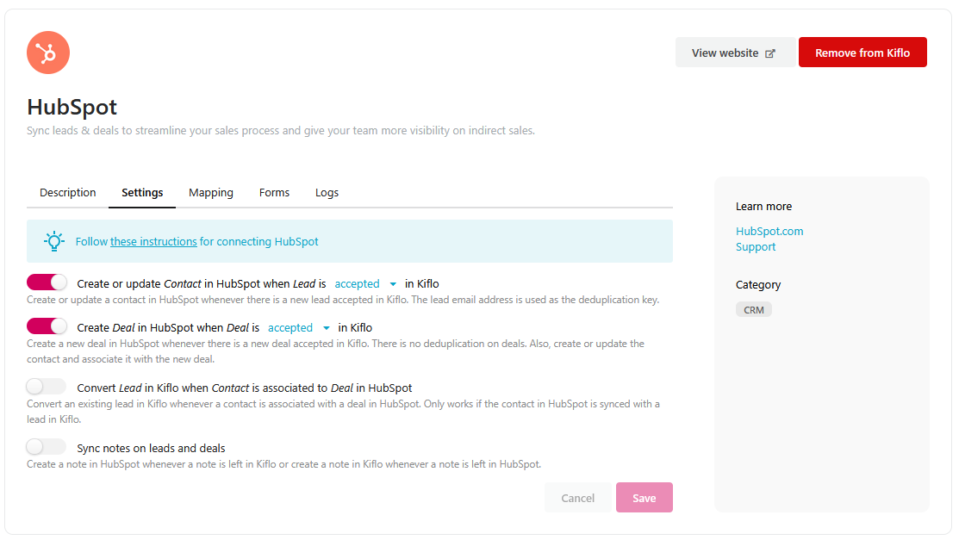Click the HubSpot title heading

point(72,107)
